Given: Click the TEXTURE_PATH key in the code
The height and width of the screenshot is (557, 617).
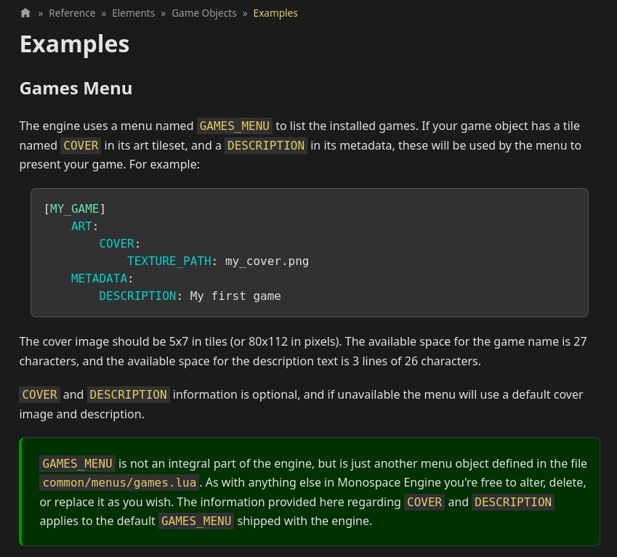Looking at the screenshot, I should click(169, 261).
